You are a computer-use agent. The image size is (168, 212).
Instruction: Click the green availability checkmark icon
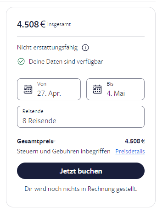21,62
